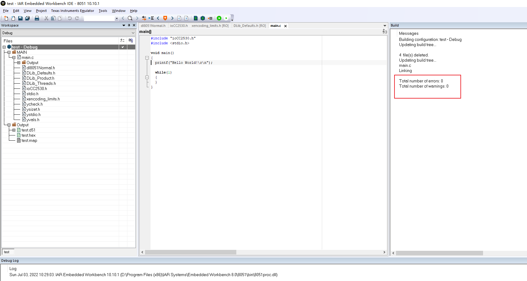This screenshot has height=281, width=527.
Task: Click the Save All toolbar icon
Action: 27,18
